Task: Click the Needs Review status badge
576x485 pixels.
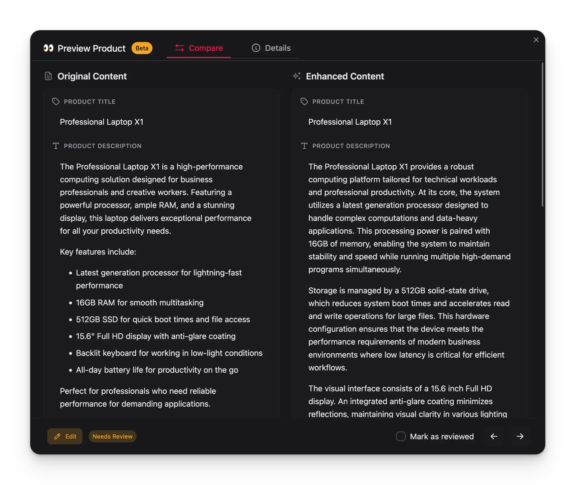Action: coord(112,436)
